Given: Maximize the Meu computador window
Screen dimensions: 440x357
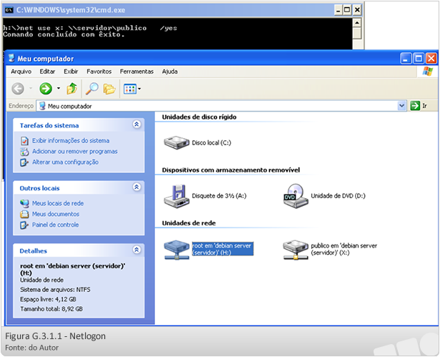Looking at the screenshot, I should click(419, 59).
